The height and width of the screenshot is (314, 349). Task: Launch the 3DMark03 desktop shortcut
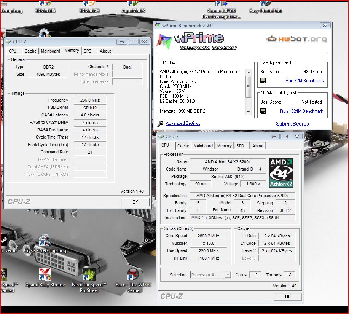tap(89, 7)
